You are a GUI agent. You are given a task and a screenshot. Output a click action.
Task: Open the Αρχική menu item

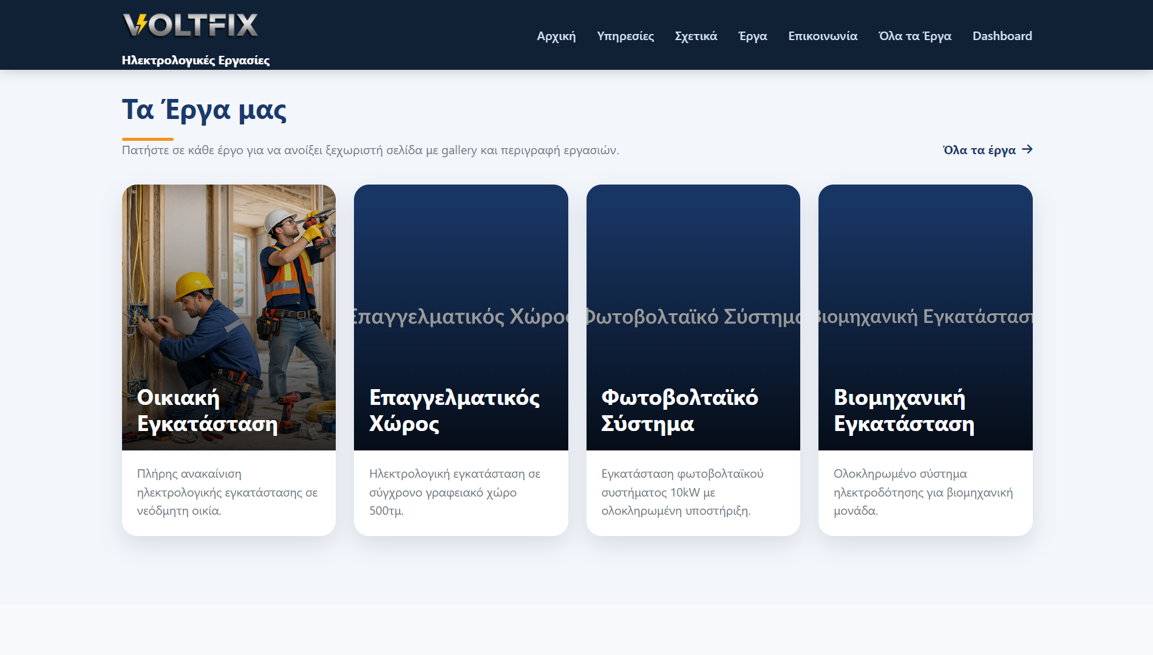pos(556,36)
